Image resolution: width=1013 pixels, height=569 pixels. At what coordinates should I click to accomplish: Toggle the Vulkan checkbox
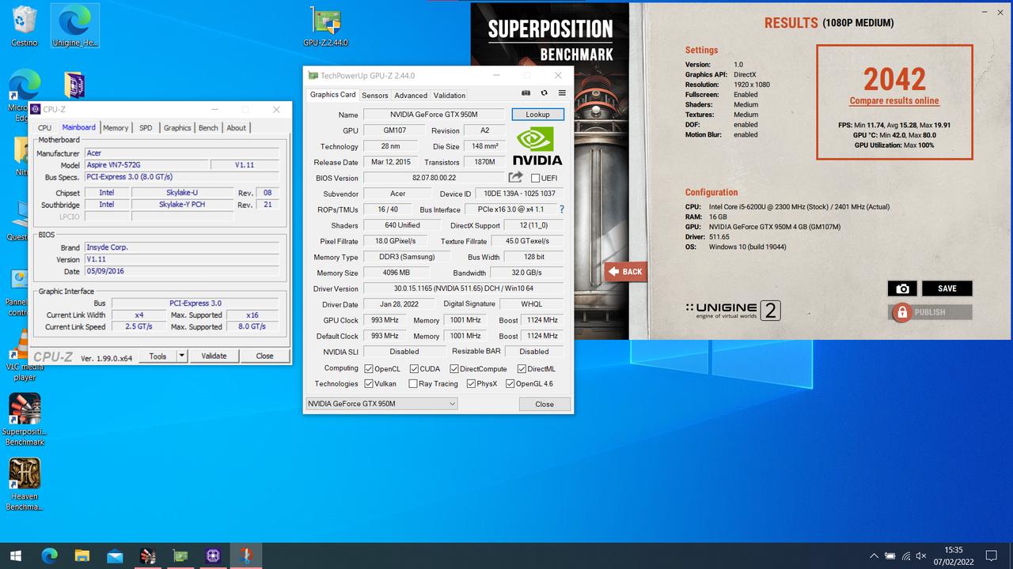point(369,384)
